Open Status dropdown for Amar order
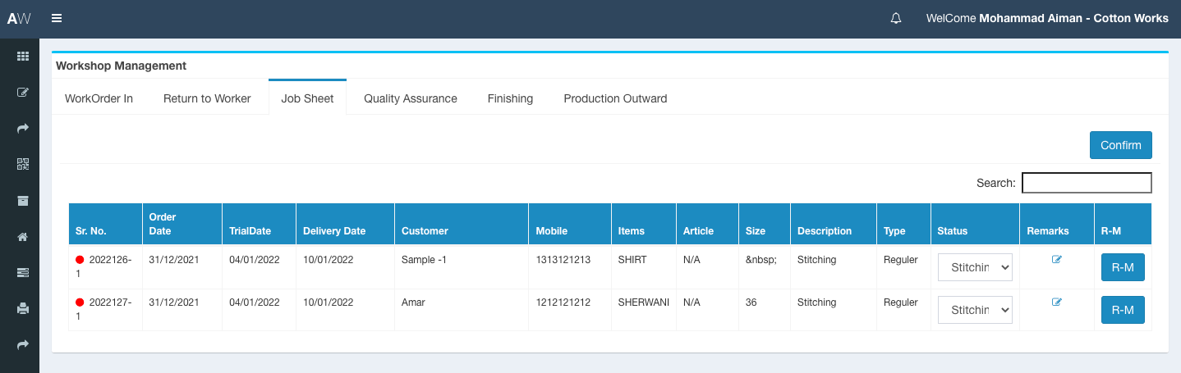 975,310
